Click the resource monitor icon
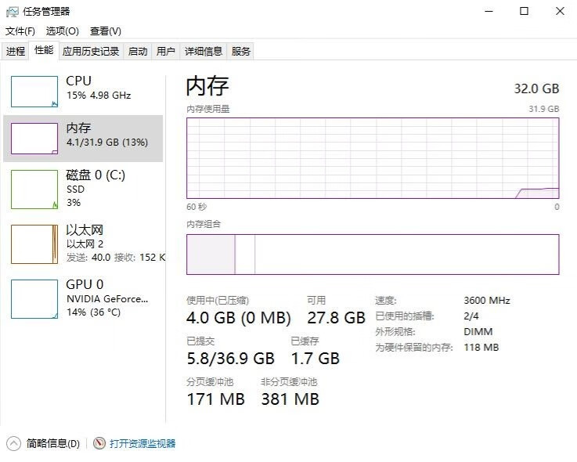 click(x=99, y=443)
